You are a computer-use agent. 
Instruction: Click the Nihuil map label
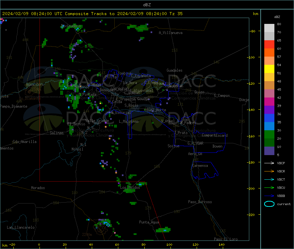pyautogui.click(x=77, y=149)
